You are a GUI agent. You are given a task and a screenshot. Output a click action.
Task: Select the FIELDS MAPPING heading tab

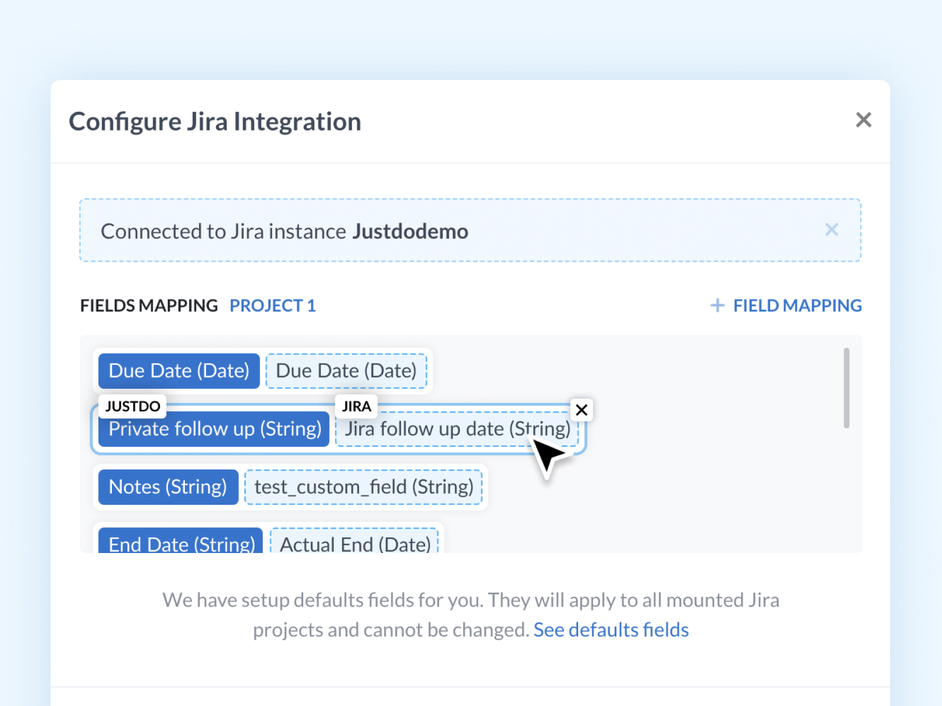point(149,305)
